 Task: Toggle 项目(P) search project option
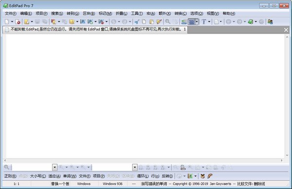tap(99, 176)
